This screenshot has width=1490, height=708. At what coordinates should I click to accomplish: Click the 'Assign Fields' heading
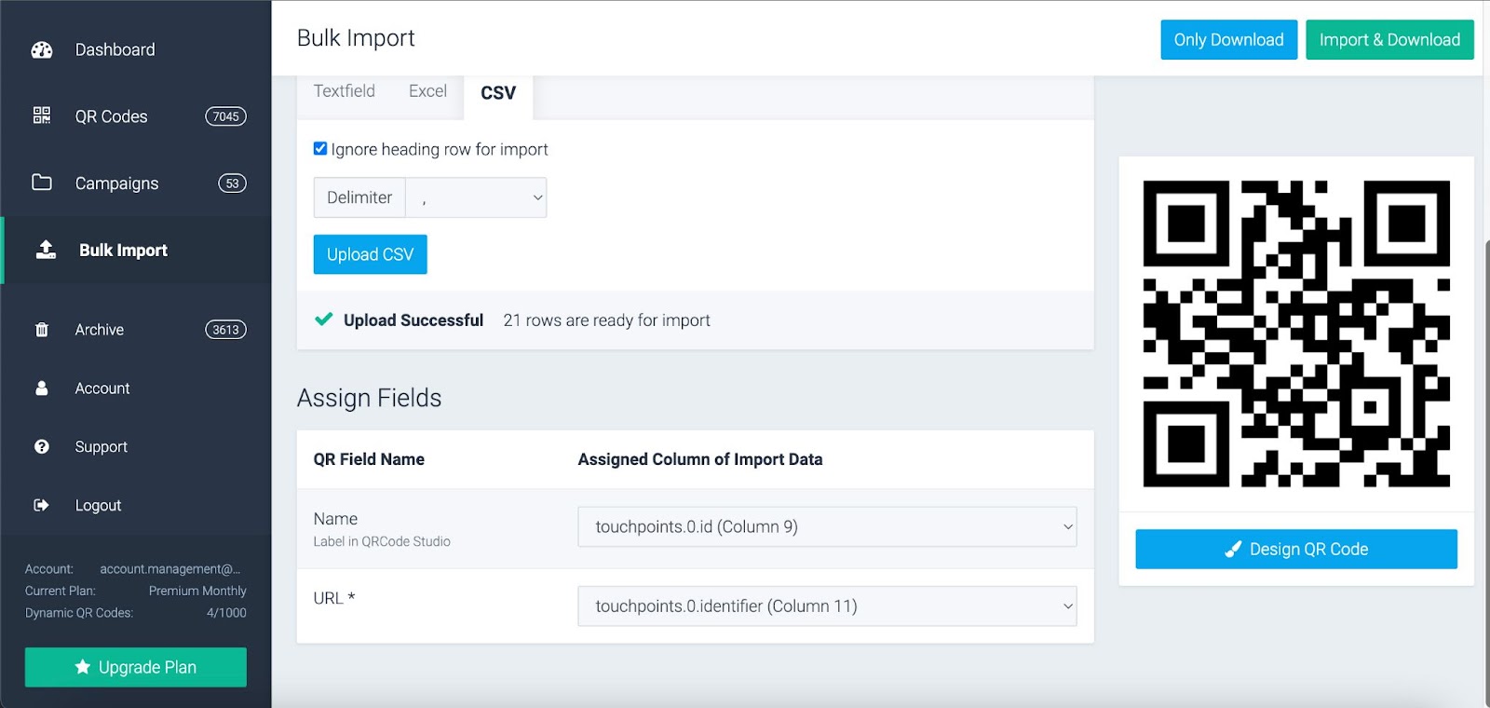(x=369, y=398)
